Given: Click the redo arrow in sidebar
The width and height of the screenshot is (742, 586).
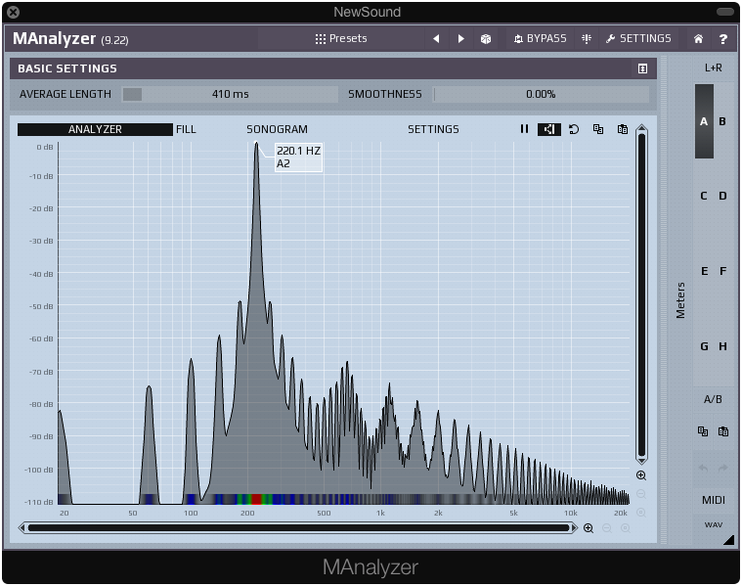Looking at the screenshot, I should (x=723, y=468).
